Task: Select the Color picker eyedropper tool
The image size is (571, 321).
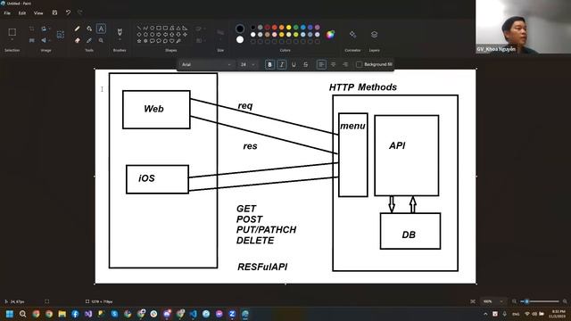Action: 89,40
